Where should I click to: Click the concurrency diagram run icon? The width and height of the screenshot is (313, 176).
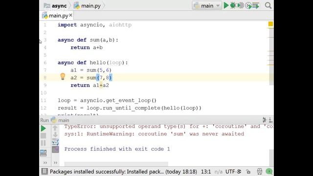pos(256,5)
